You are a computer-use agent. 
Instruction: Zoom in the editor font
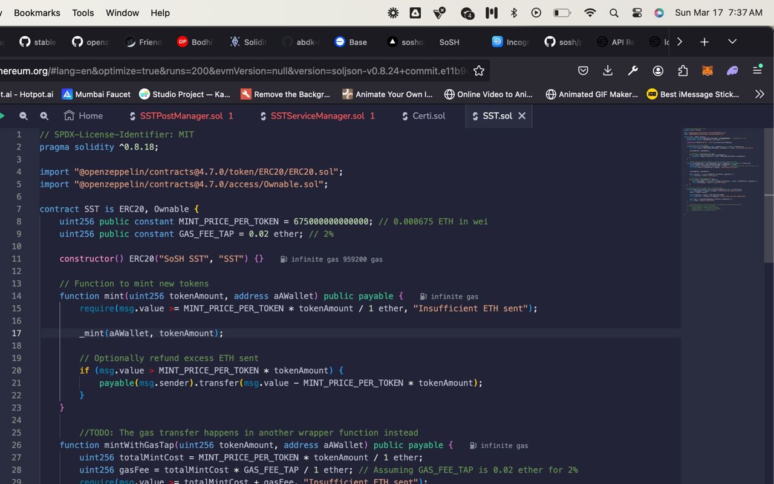tap(44, 116)
